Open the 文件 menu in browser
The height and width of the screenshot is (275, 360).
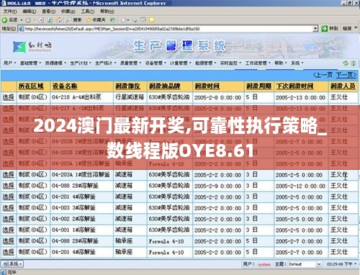click(10, 12)
